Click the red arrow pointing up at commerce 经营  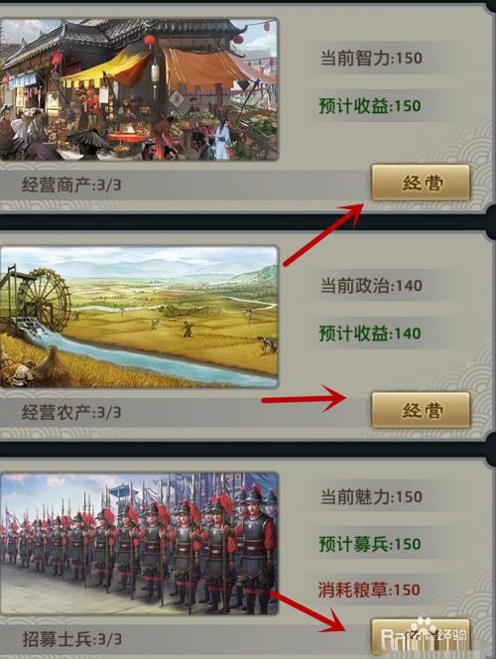pos(323,234)
